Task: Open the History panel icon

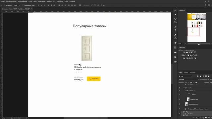Action: (175, 11)
